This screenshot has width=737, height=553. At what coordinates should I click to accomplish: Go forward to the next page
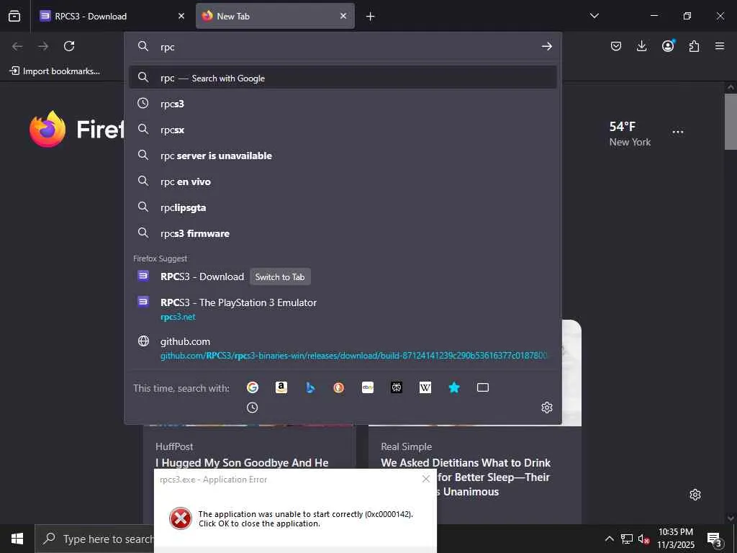coord(43,46)
